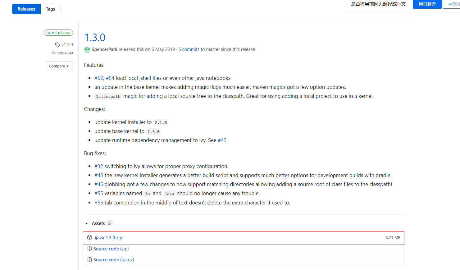460x270 pixels.
Task: Click the commit icon next to c99a809
Action: pyautogui.click(x=54, y=53)
